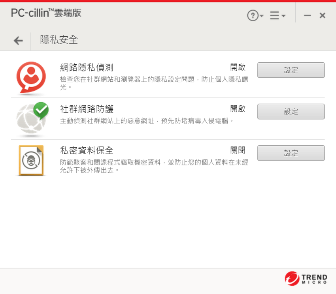Click the 關閉 status of 私密資料保全
This screenshot has width=336, height=294.
pos(238,150)
